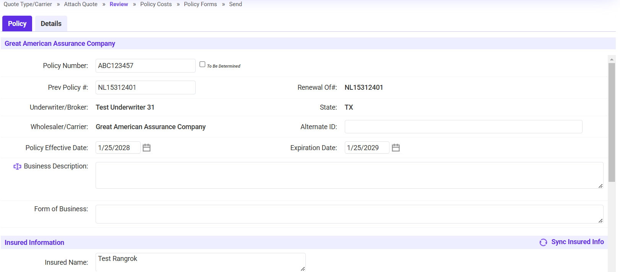Click the Expiration Date field

coord(367,148)
